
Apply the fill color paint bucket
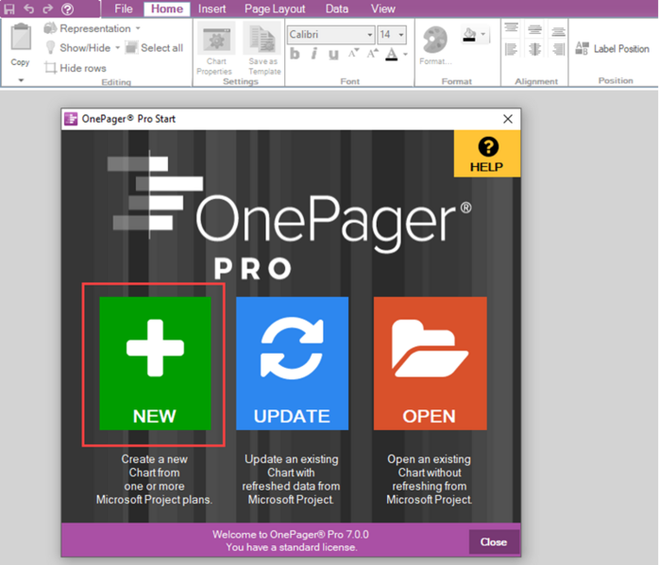tap(469, 34)
